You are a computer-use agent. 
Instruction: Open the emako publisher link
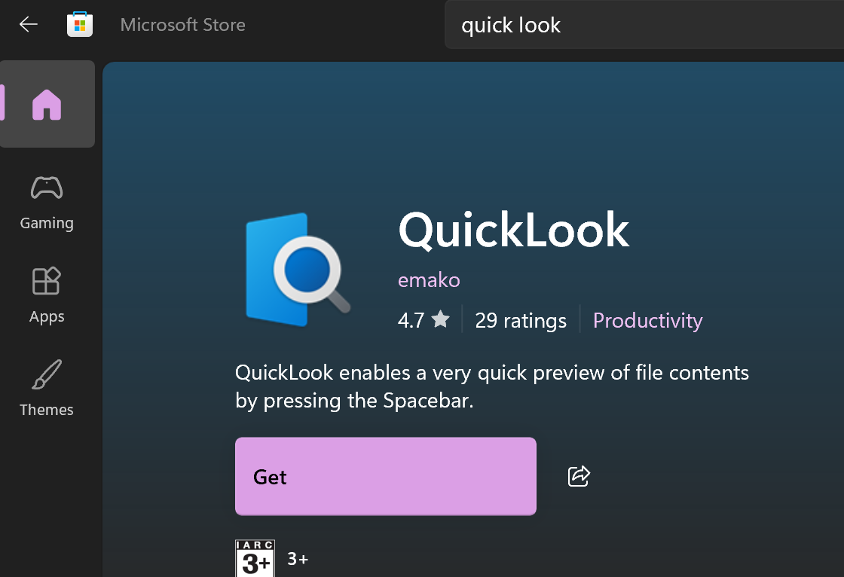429,280
